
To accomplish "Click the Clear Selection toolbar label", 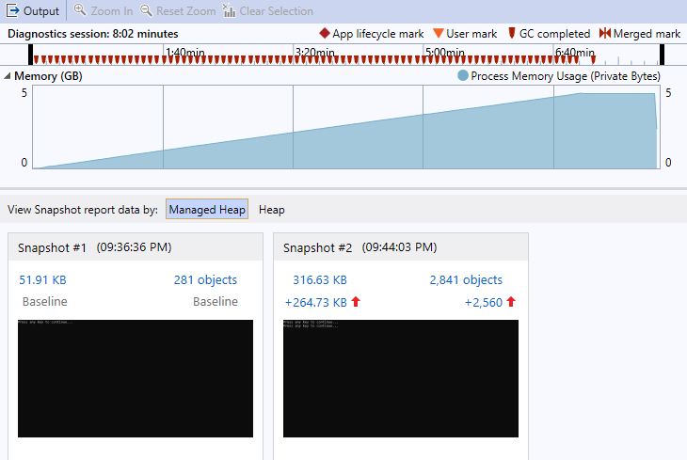I will pyautogui.click(x=276, y=11).
